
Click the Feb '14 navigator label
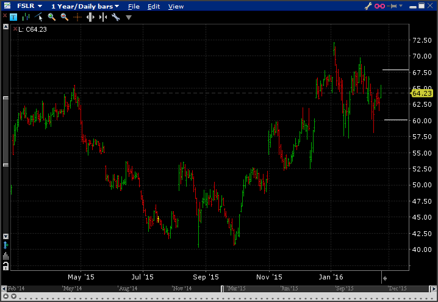pyautogui.click(x=16, y=289)
